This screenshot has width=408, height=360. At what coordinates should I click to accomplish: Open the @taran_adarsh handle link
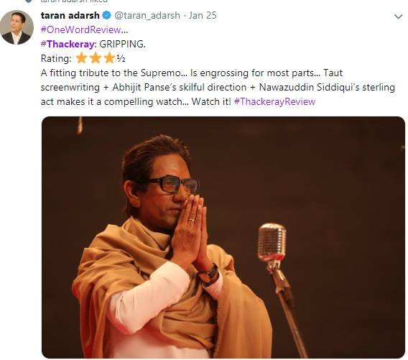pyautogui.click(x=147, y=16)
